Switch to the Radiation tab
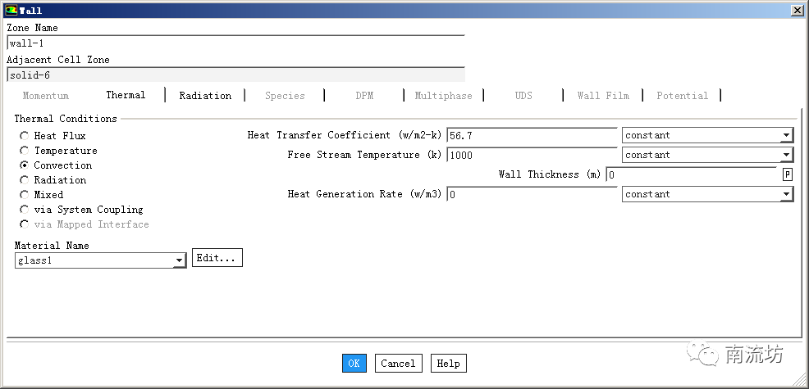 click(x=205, y=96)
